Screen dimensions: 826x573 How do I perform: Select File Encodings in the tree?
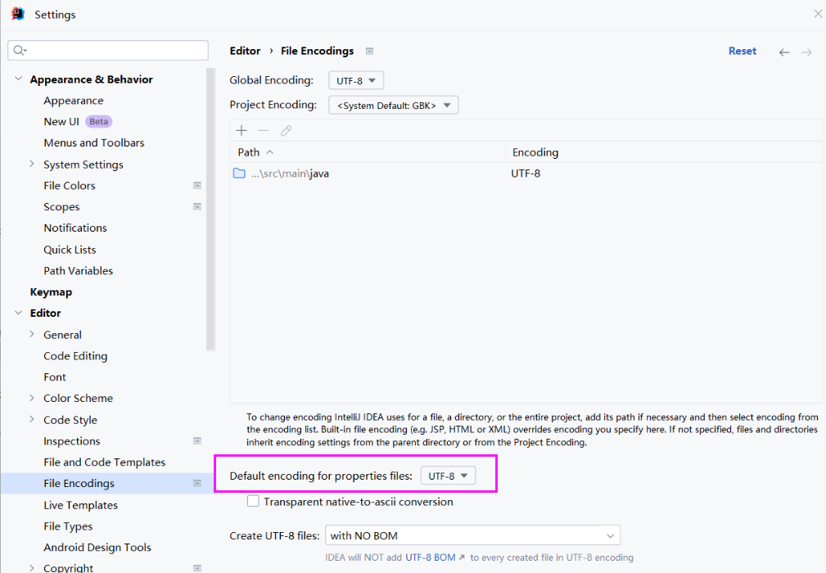[x=79, y=484]
